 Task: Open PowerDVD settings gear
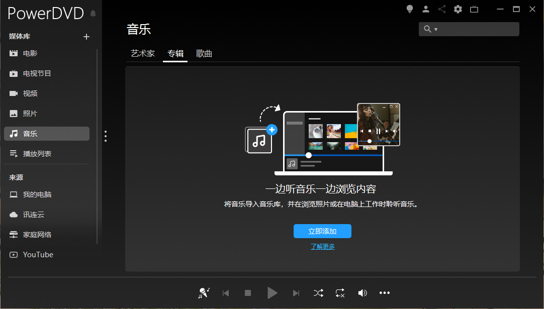pos(458,9)
